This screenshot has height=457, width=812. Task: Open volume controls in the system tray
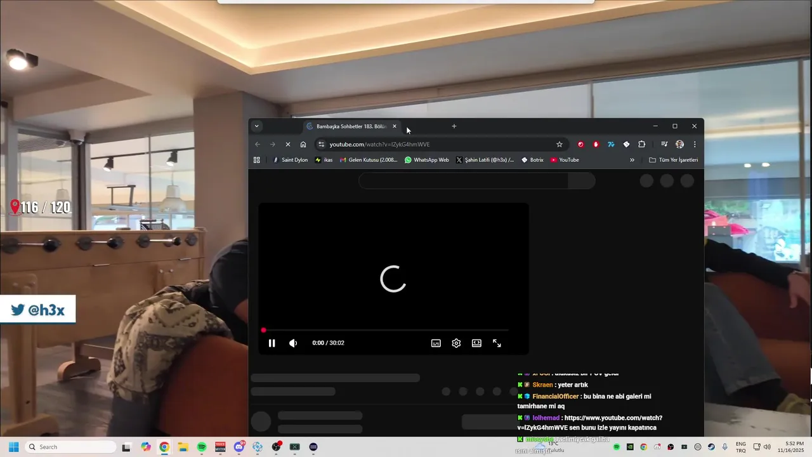pyautogui.click(x=768, y=447)
